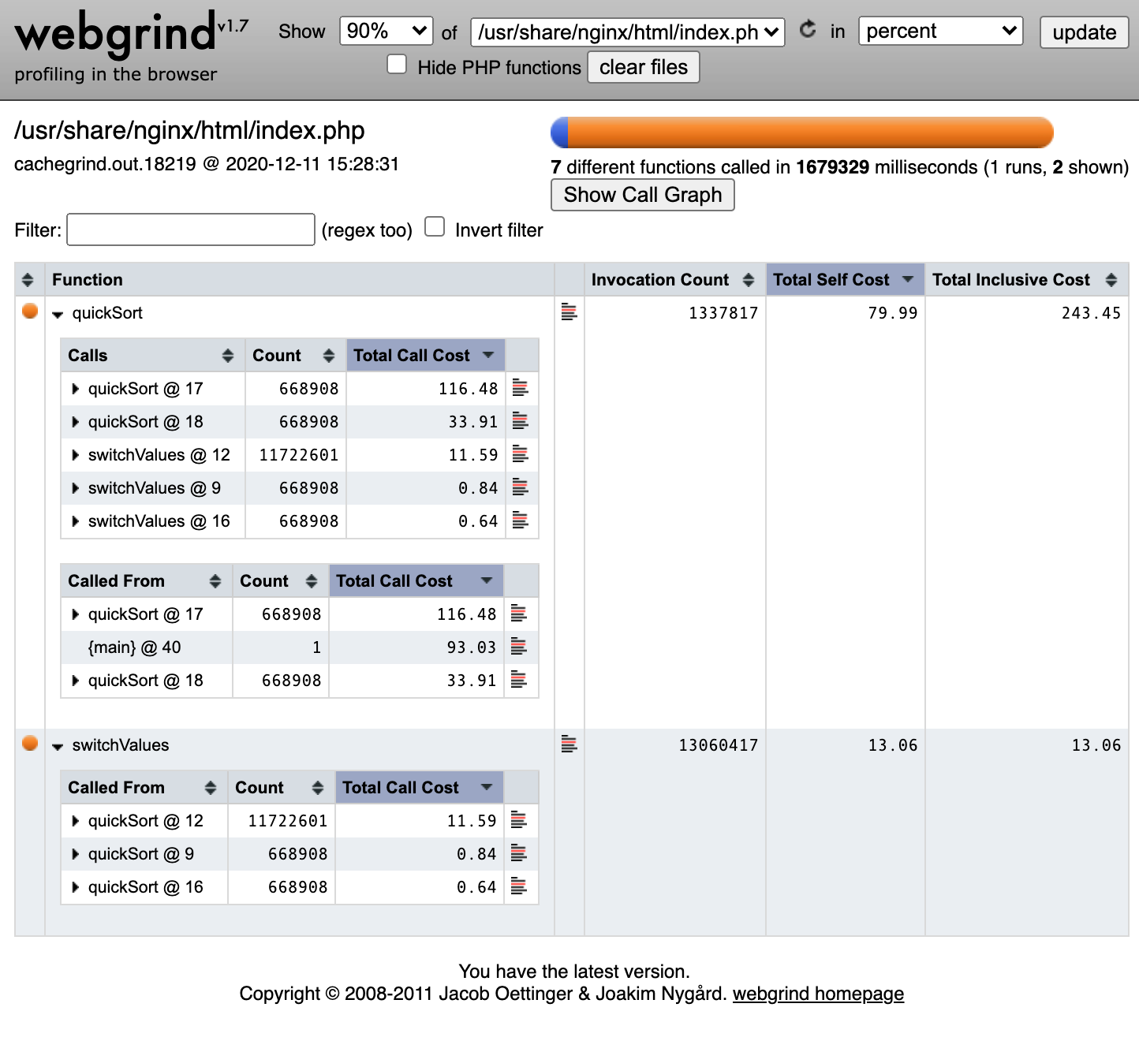Open the webgrind homepage link
1139x1052 pixels.
(x=818, y=994)
